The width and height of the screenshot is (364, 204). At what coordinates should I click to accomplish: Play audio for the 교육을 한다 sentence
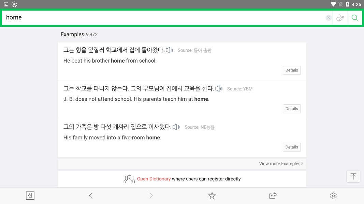(x=219, y=89)
